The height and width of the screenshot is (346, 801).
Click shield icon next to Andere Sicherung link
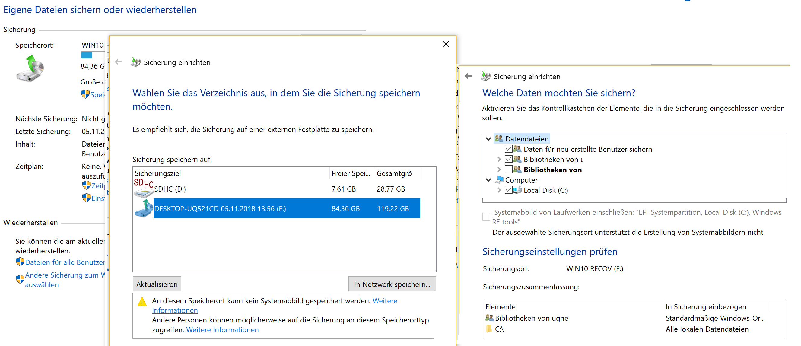coord(20,279)
